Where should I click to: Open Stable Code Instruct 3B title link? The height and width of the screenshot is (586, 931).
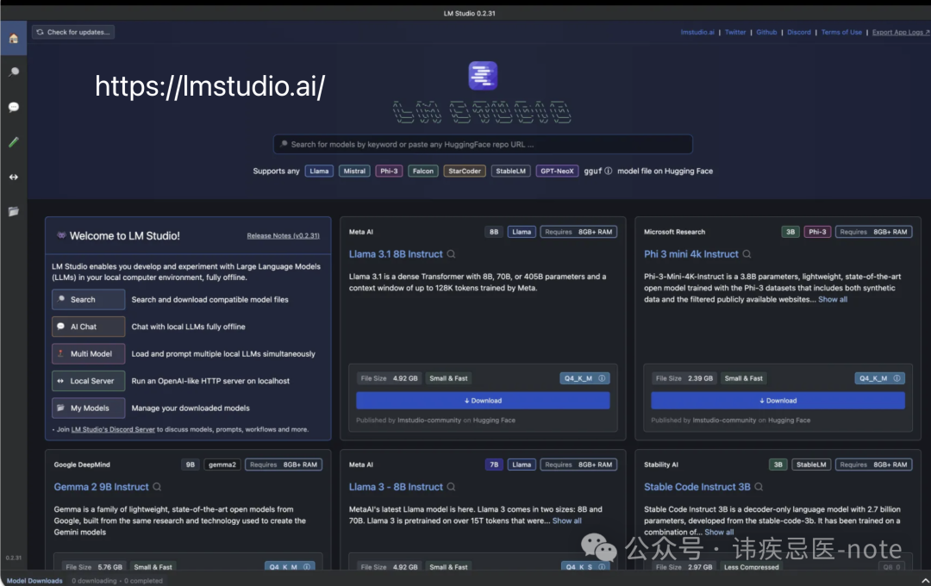(x=697, y=487)
